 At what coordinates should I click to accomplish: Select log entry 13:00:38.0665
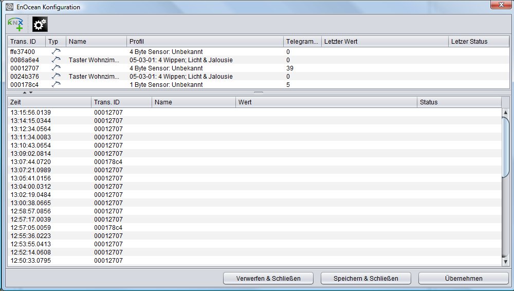[255, 203]
